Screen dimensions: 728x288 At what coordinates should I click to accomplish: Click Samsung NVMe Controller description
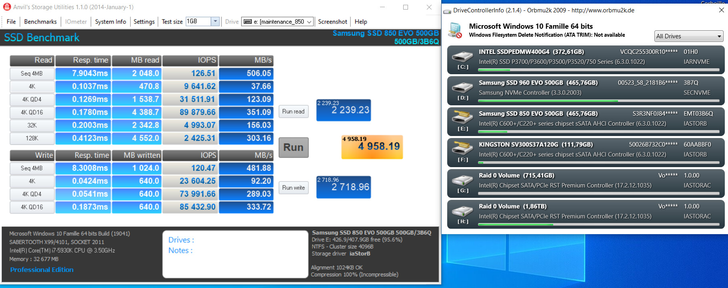coord(530,93)
